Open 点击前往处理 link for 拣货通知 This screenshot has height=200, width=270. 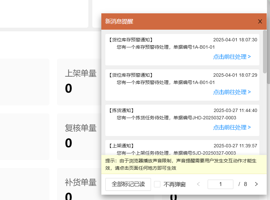coord(232,127)
